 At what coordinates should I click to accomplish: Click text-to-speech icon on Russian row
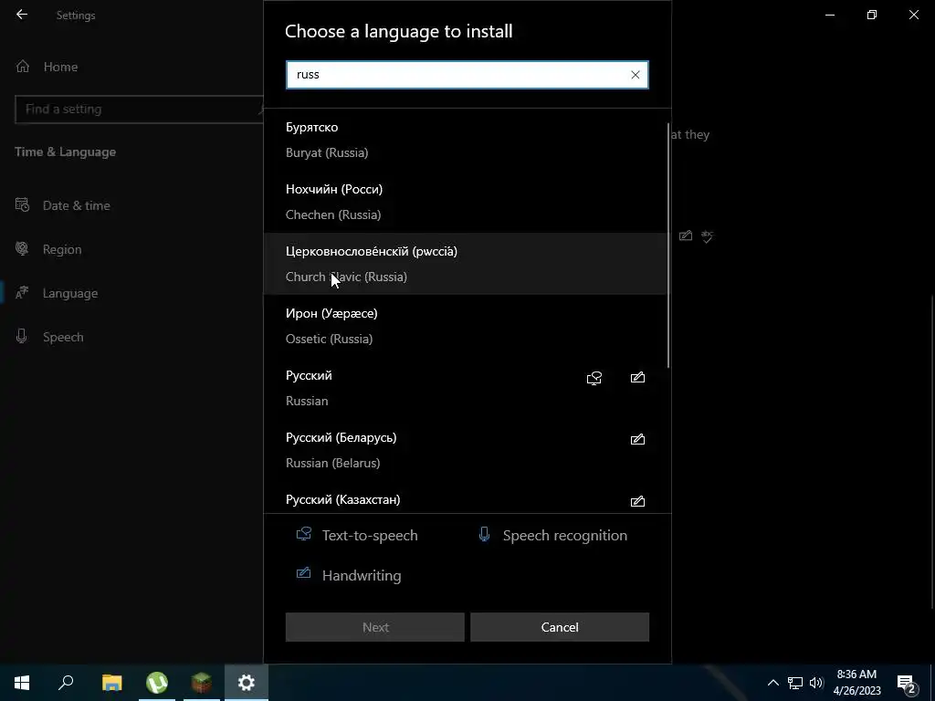594,378
